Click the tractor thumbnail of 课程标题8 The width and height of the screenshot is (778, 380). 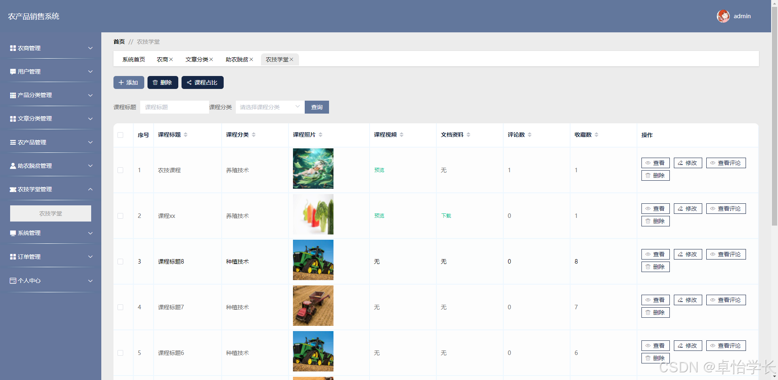pos(313,260)
